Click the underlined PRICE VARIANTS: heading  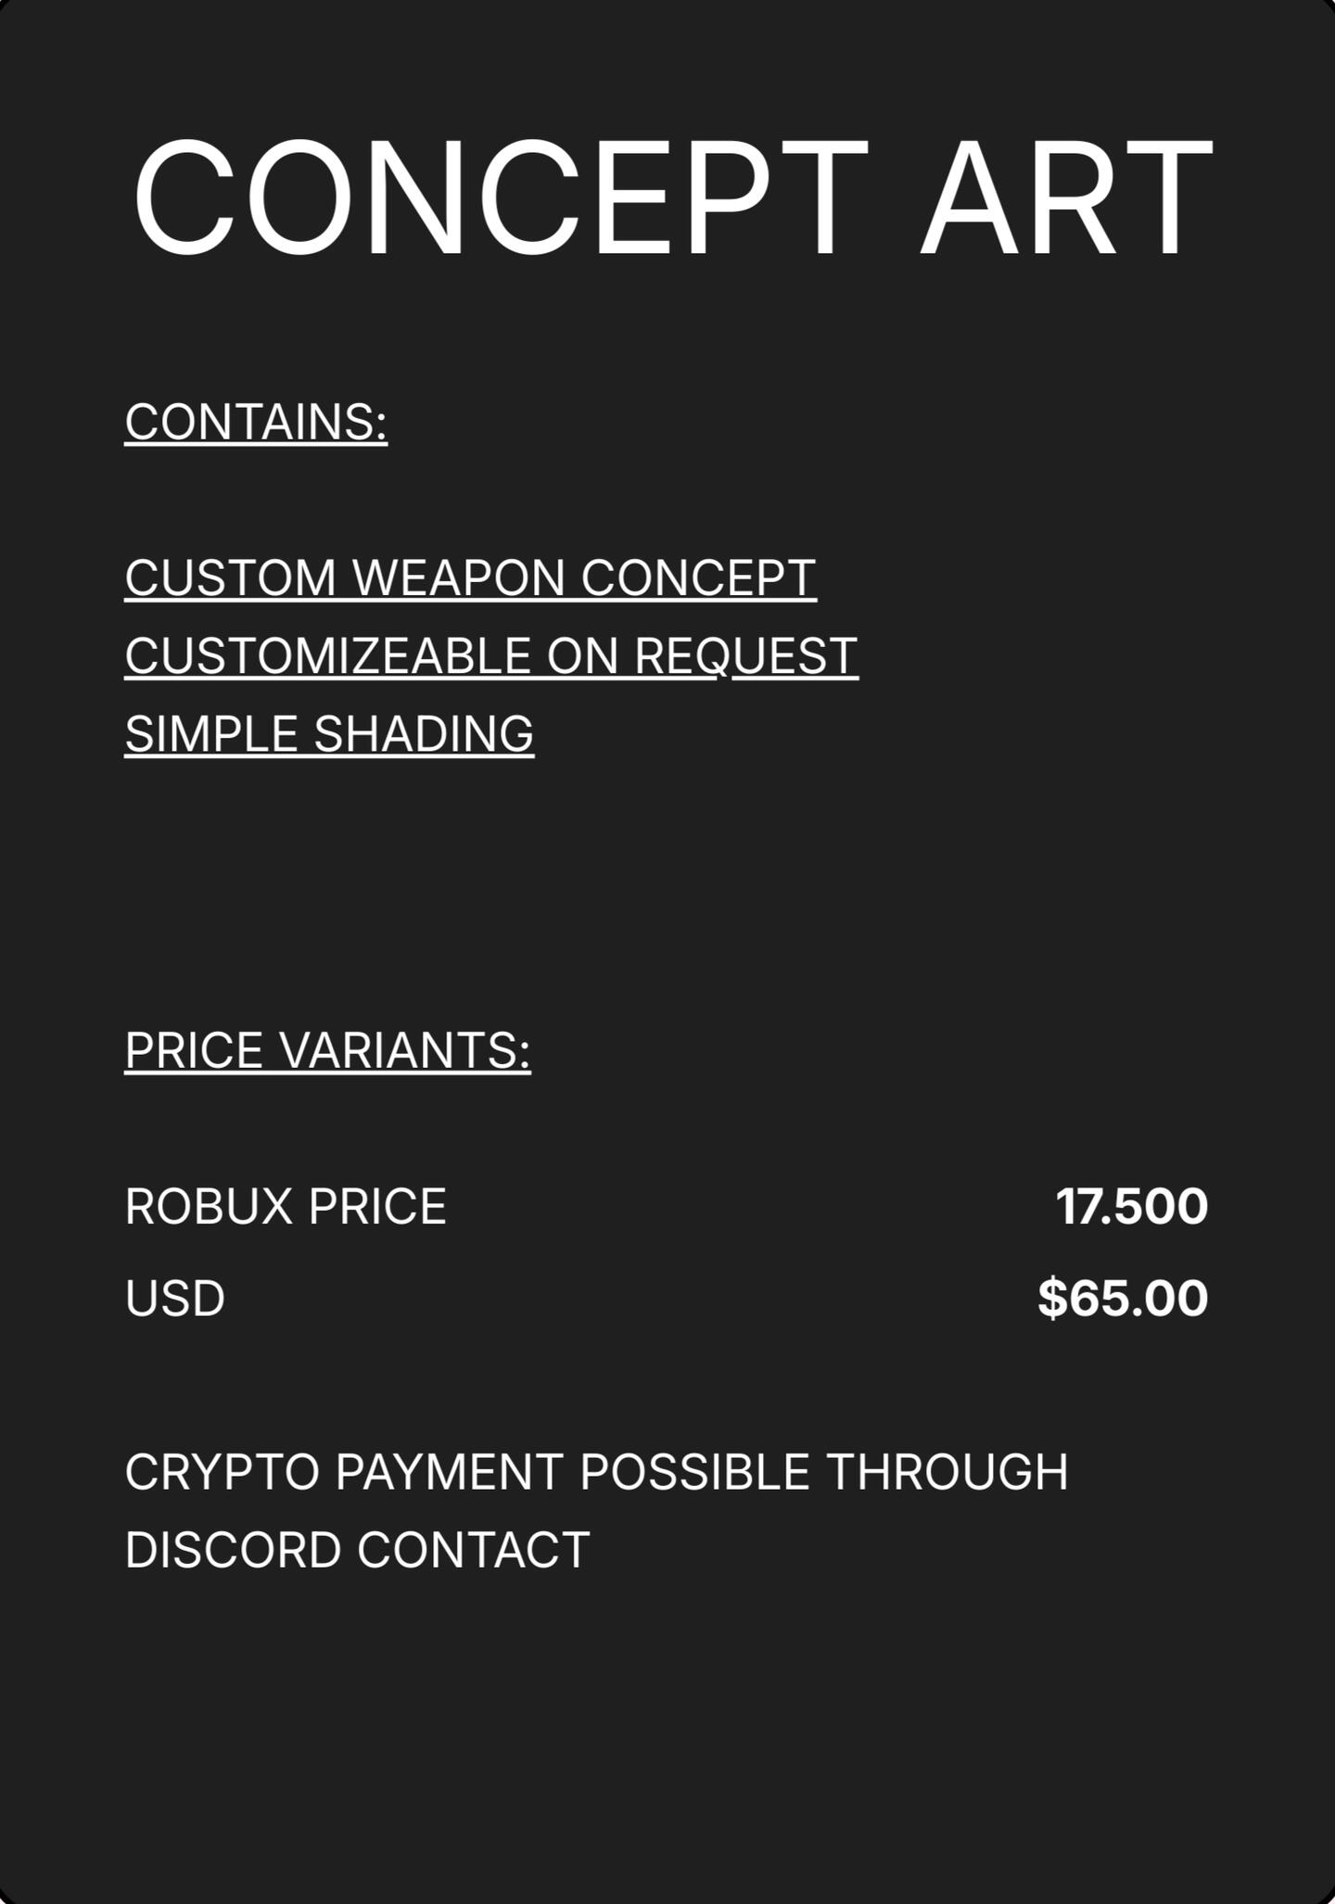pyautogui.click(x=327, y=1051)
